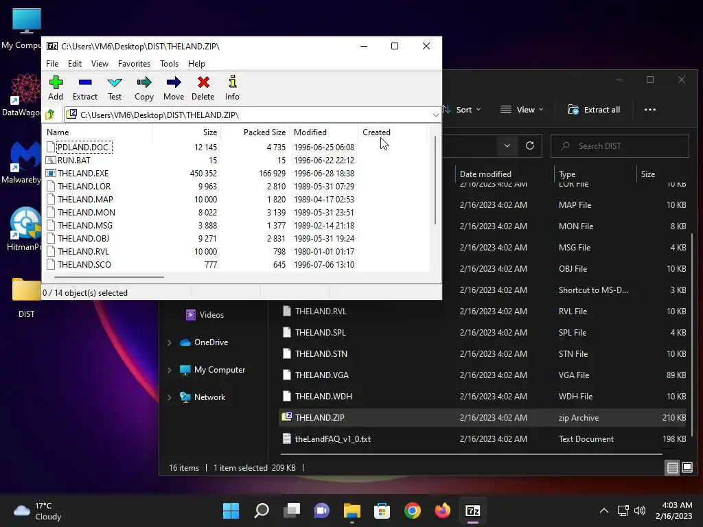Image resolution: width=703 pixels, height=527 pixels.
Task: Open Windows Start menu
Action: click(x=231, y=511)
